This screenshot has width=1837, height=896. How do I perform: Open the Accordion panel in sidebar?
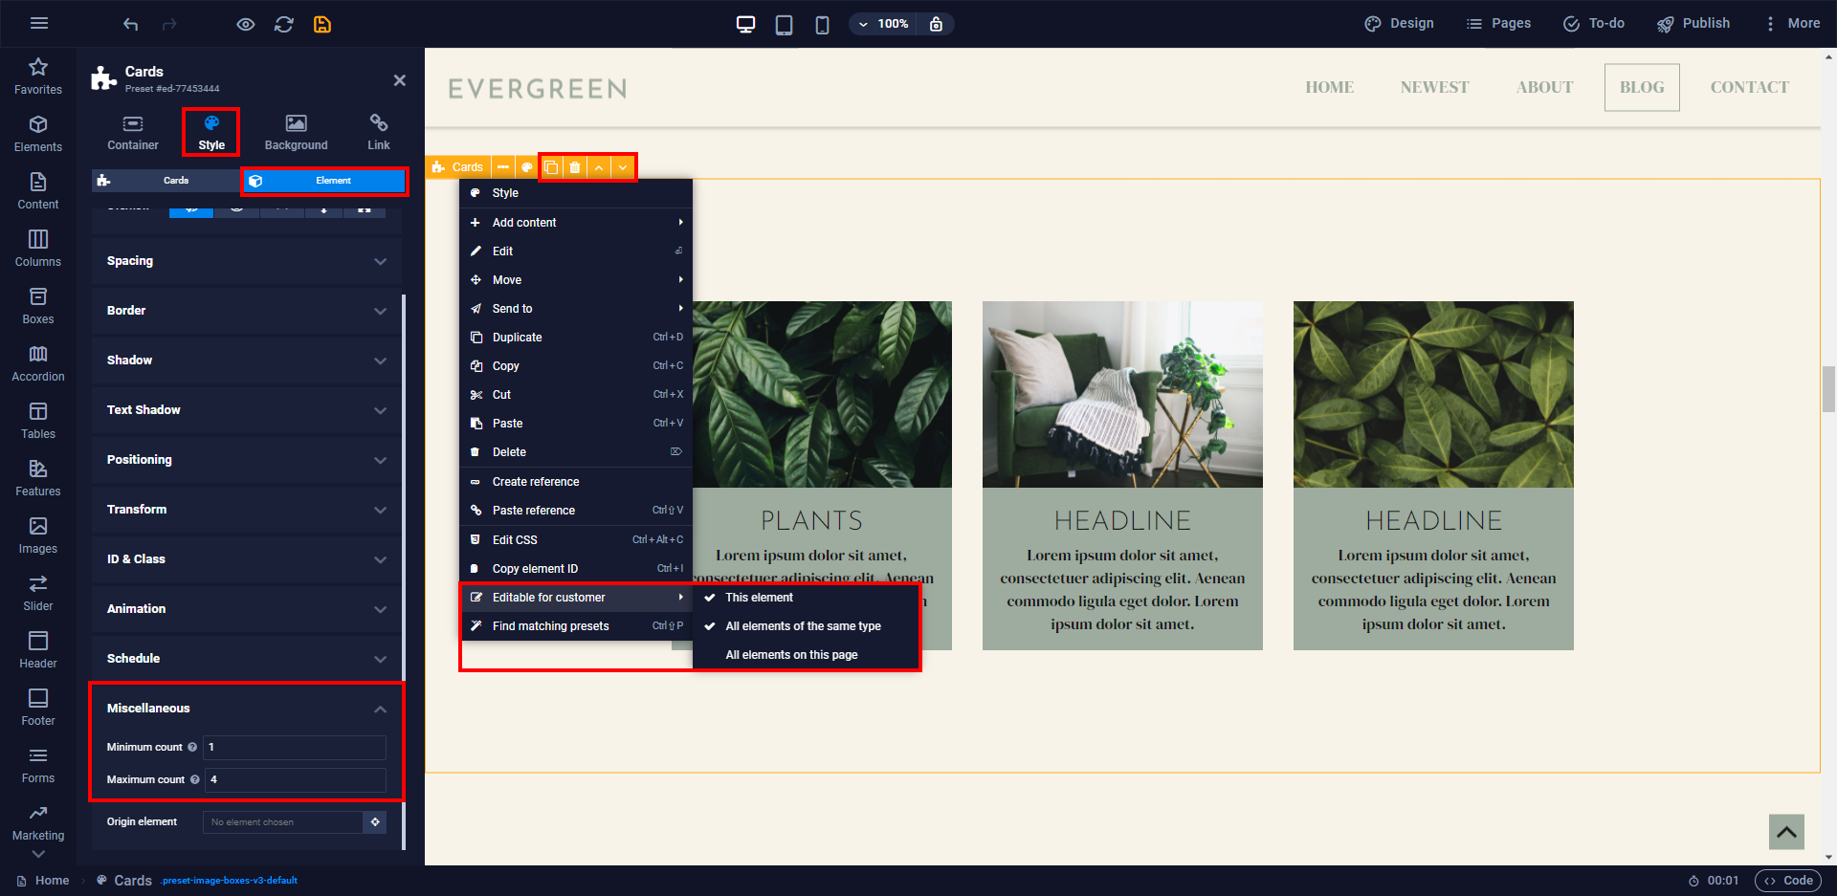coord(38,363)
